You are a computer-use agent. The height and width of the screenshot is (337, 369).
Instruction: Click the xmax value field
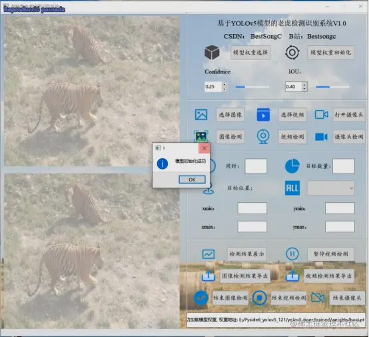click(x=252, y=227)
